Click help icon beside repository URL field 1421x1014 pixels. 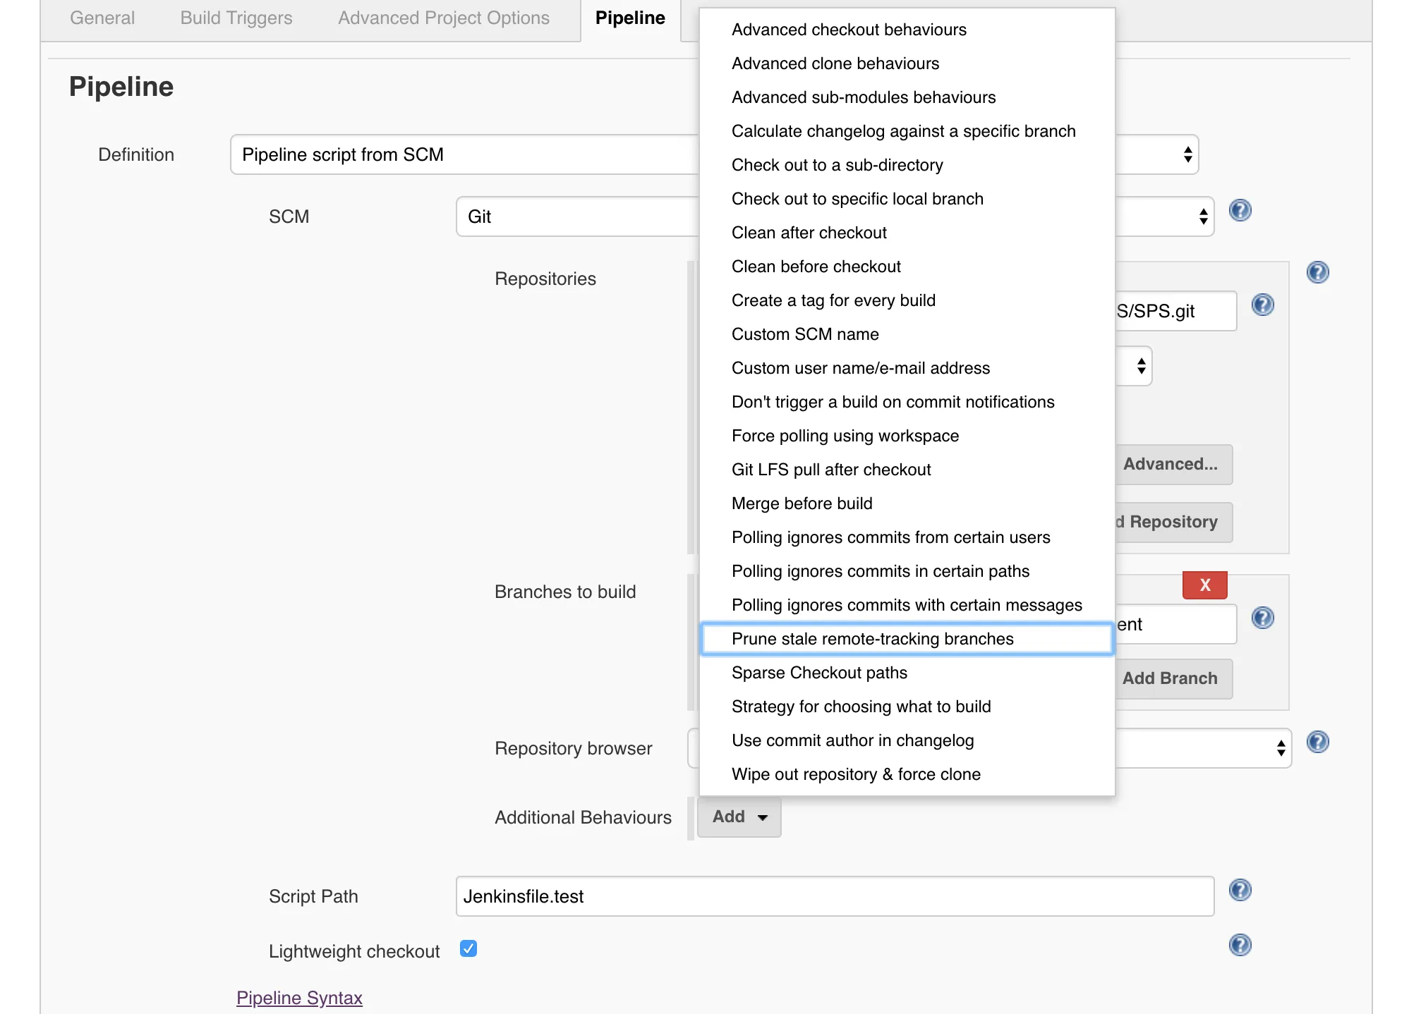1262,305
